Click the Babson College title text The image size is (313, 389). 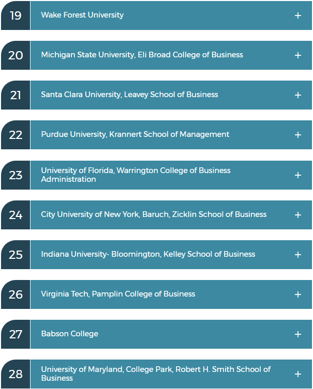coord(69,334)
